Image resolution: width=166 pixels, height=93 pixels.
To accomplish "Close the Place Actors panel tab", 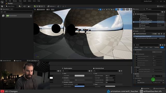I will pyautogui.click(x=12, y=9).
